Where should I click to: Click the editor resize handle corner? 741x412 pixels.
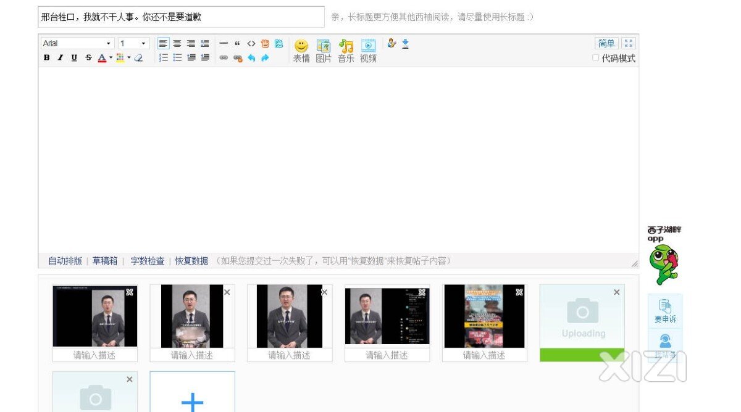coord(634,263)
